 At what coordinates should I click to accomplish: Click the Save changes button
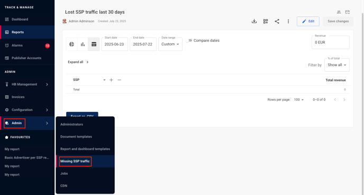[x=338, y=21]
